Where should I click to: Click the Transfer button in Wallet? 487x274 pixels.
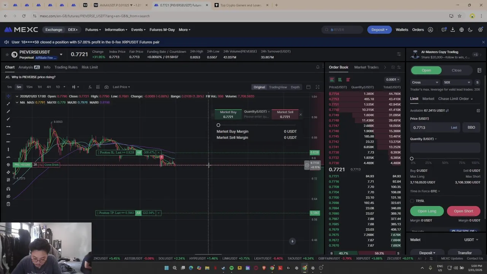coord(465,253)
